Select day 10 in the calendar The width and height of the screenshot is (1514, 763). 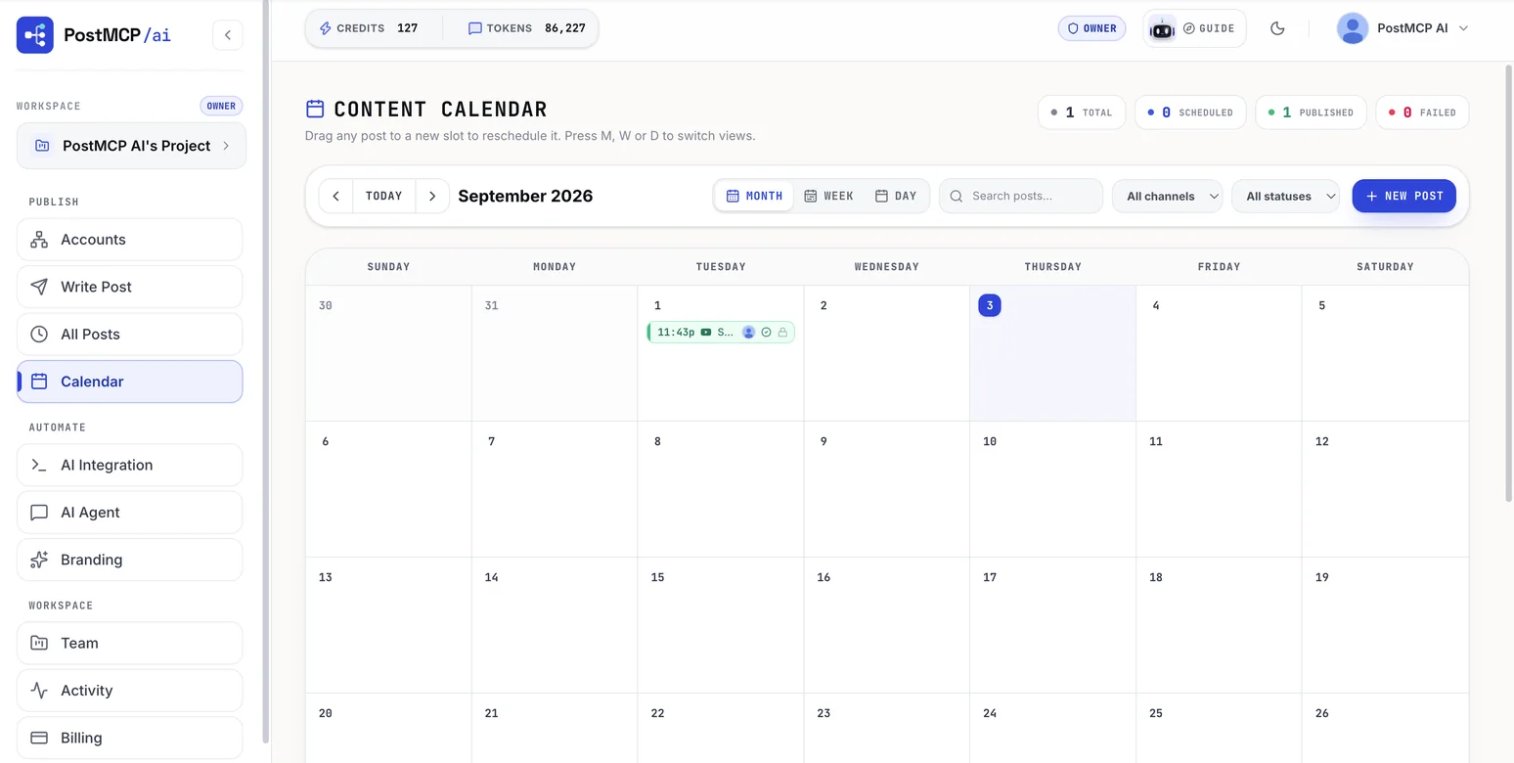coord(1052,489)
